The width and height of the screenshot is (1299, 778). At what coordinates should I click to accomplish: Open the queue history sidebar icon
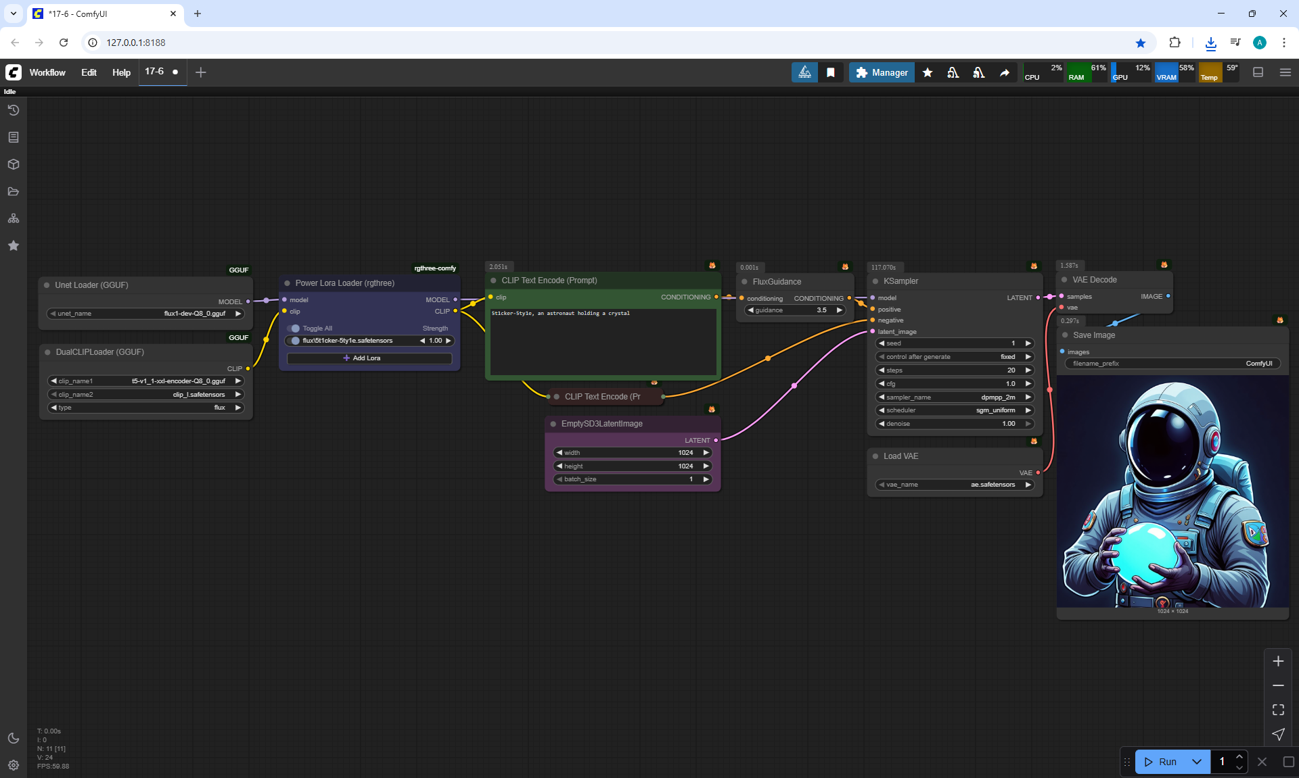tap(14, 110)
